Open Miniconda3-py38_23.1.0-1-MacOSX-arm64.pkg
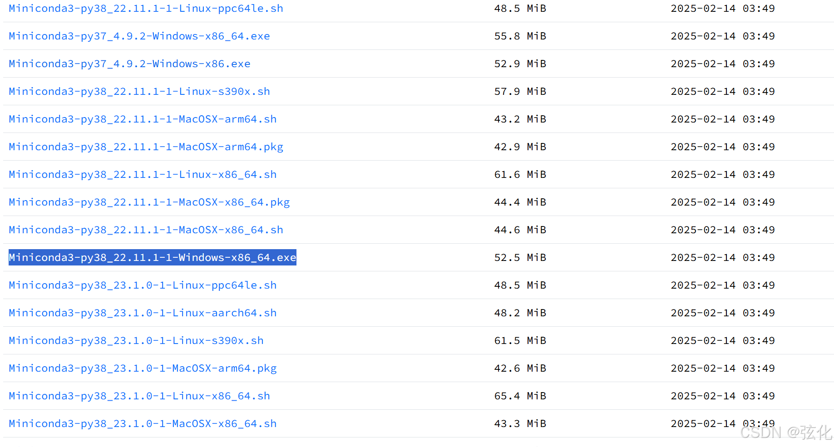Screen dimensions: 834x447 click(143, 368)
